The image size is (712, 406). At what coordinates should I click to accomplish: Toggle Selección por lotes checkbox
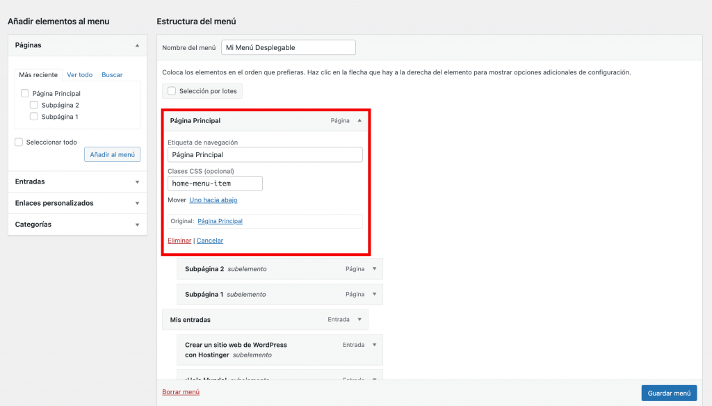(x=172, y=91)
